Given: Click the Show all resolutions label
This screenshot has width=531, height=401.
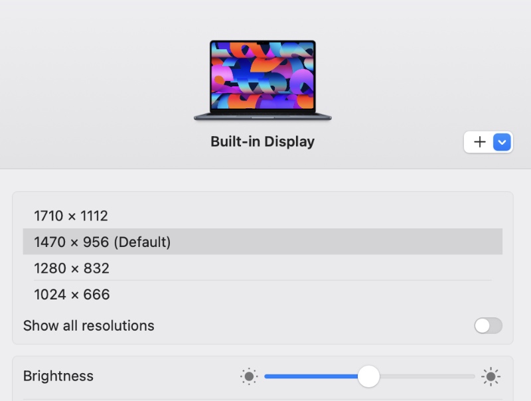Looking at the screenshot, I should tap(88, 325).
